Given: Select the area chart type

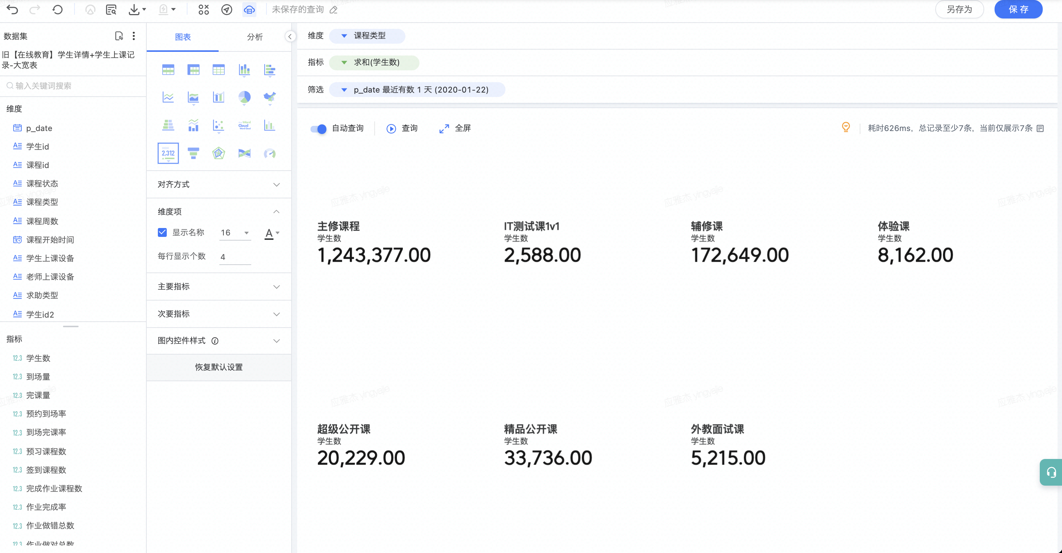Looking at the screenshot, I should point(193,98).
